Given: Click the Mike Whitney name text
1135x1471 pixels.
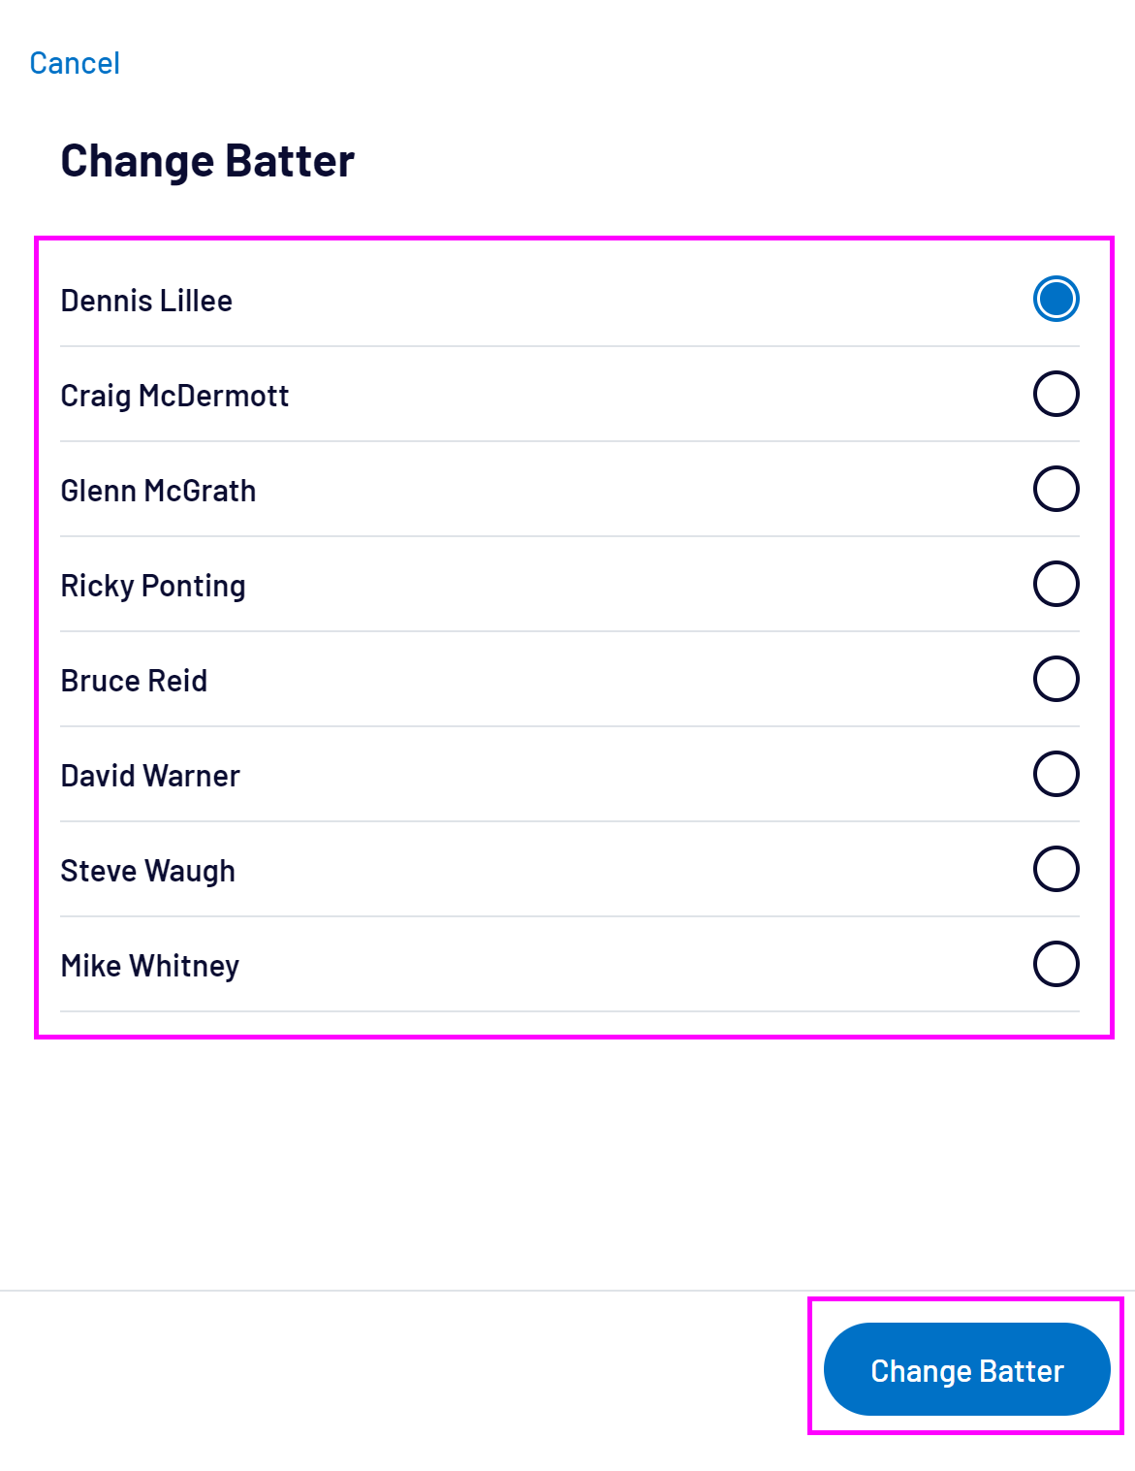Looking at the screenshot, I should tap(149, 966).
